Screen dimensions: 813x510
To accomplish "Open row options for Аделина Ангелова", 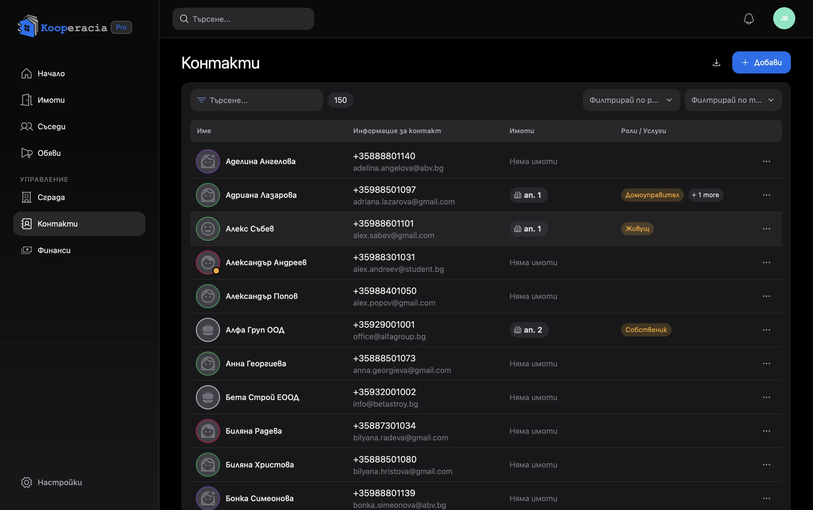I will [x=767, y=162].
